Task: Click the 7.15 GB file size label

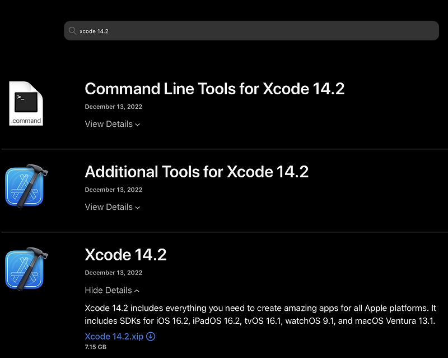Action: (x=95, y=347)
